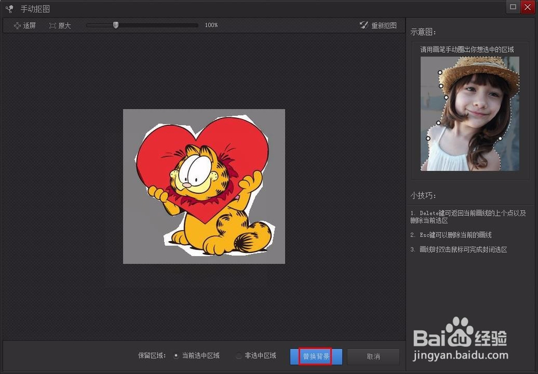The height and width of the screenshot is (374, 538).
Task: Close the 手动抠图 window
Action: pos(527,7)
